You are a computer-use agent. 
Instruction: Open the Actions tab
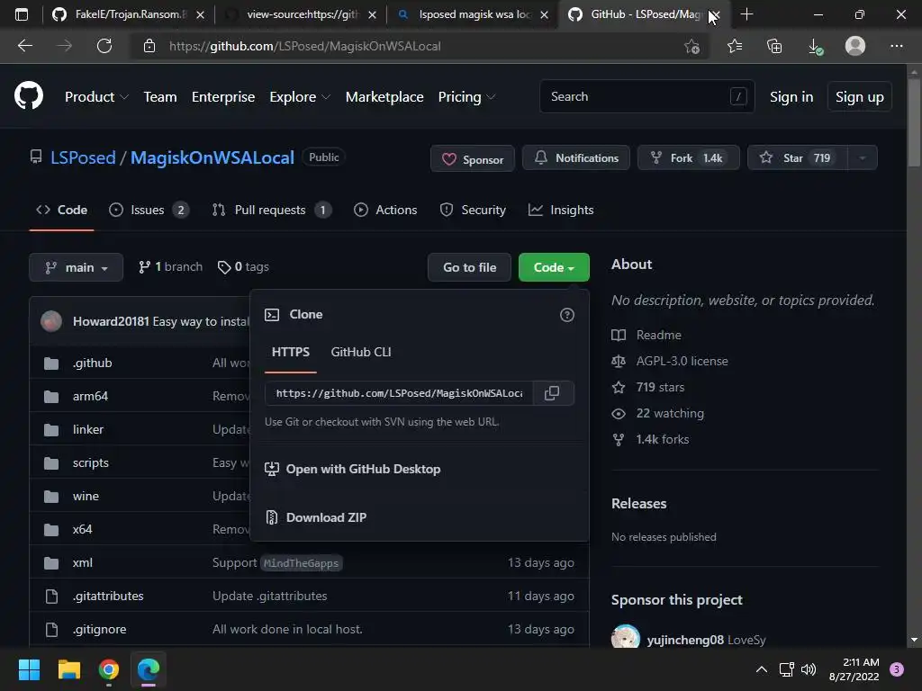[x=385, y=210]
